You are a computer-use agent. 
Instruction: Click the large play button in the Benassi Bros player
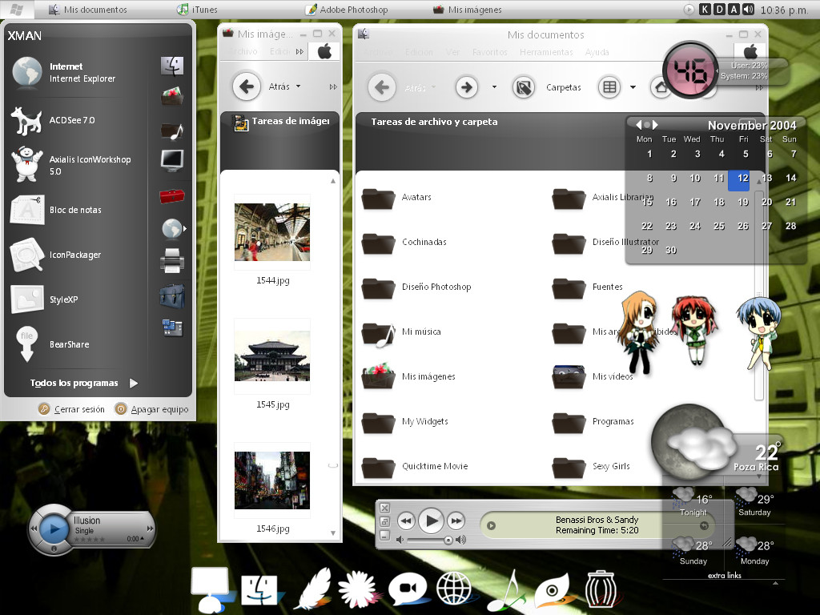pos(431,521)
